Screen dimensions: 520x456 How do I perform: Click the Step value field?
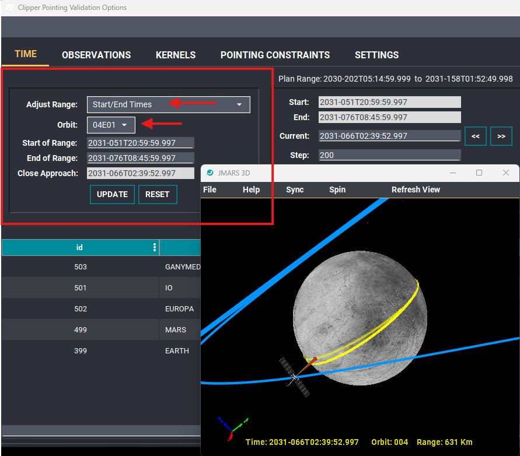(x=390, y=155)
